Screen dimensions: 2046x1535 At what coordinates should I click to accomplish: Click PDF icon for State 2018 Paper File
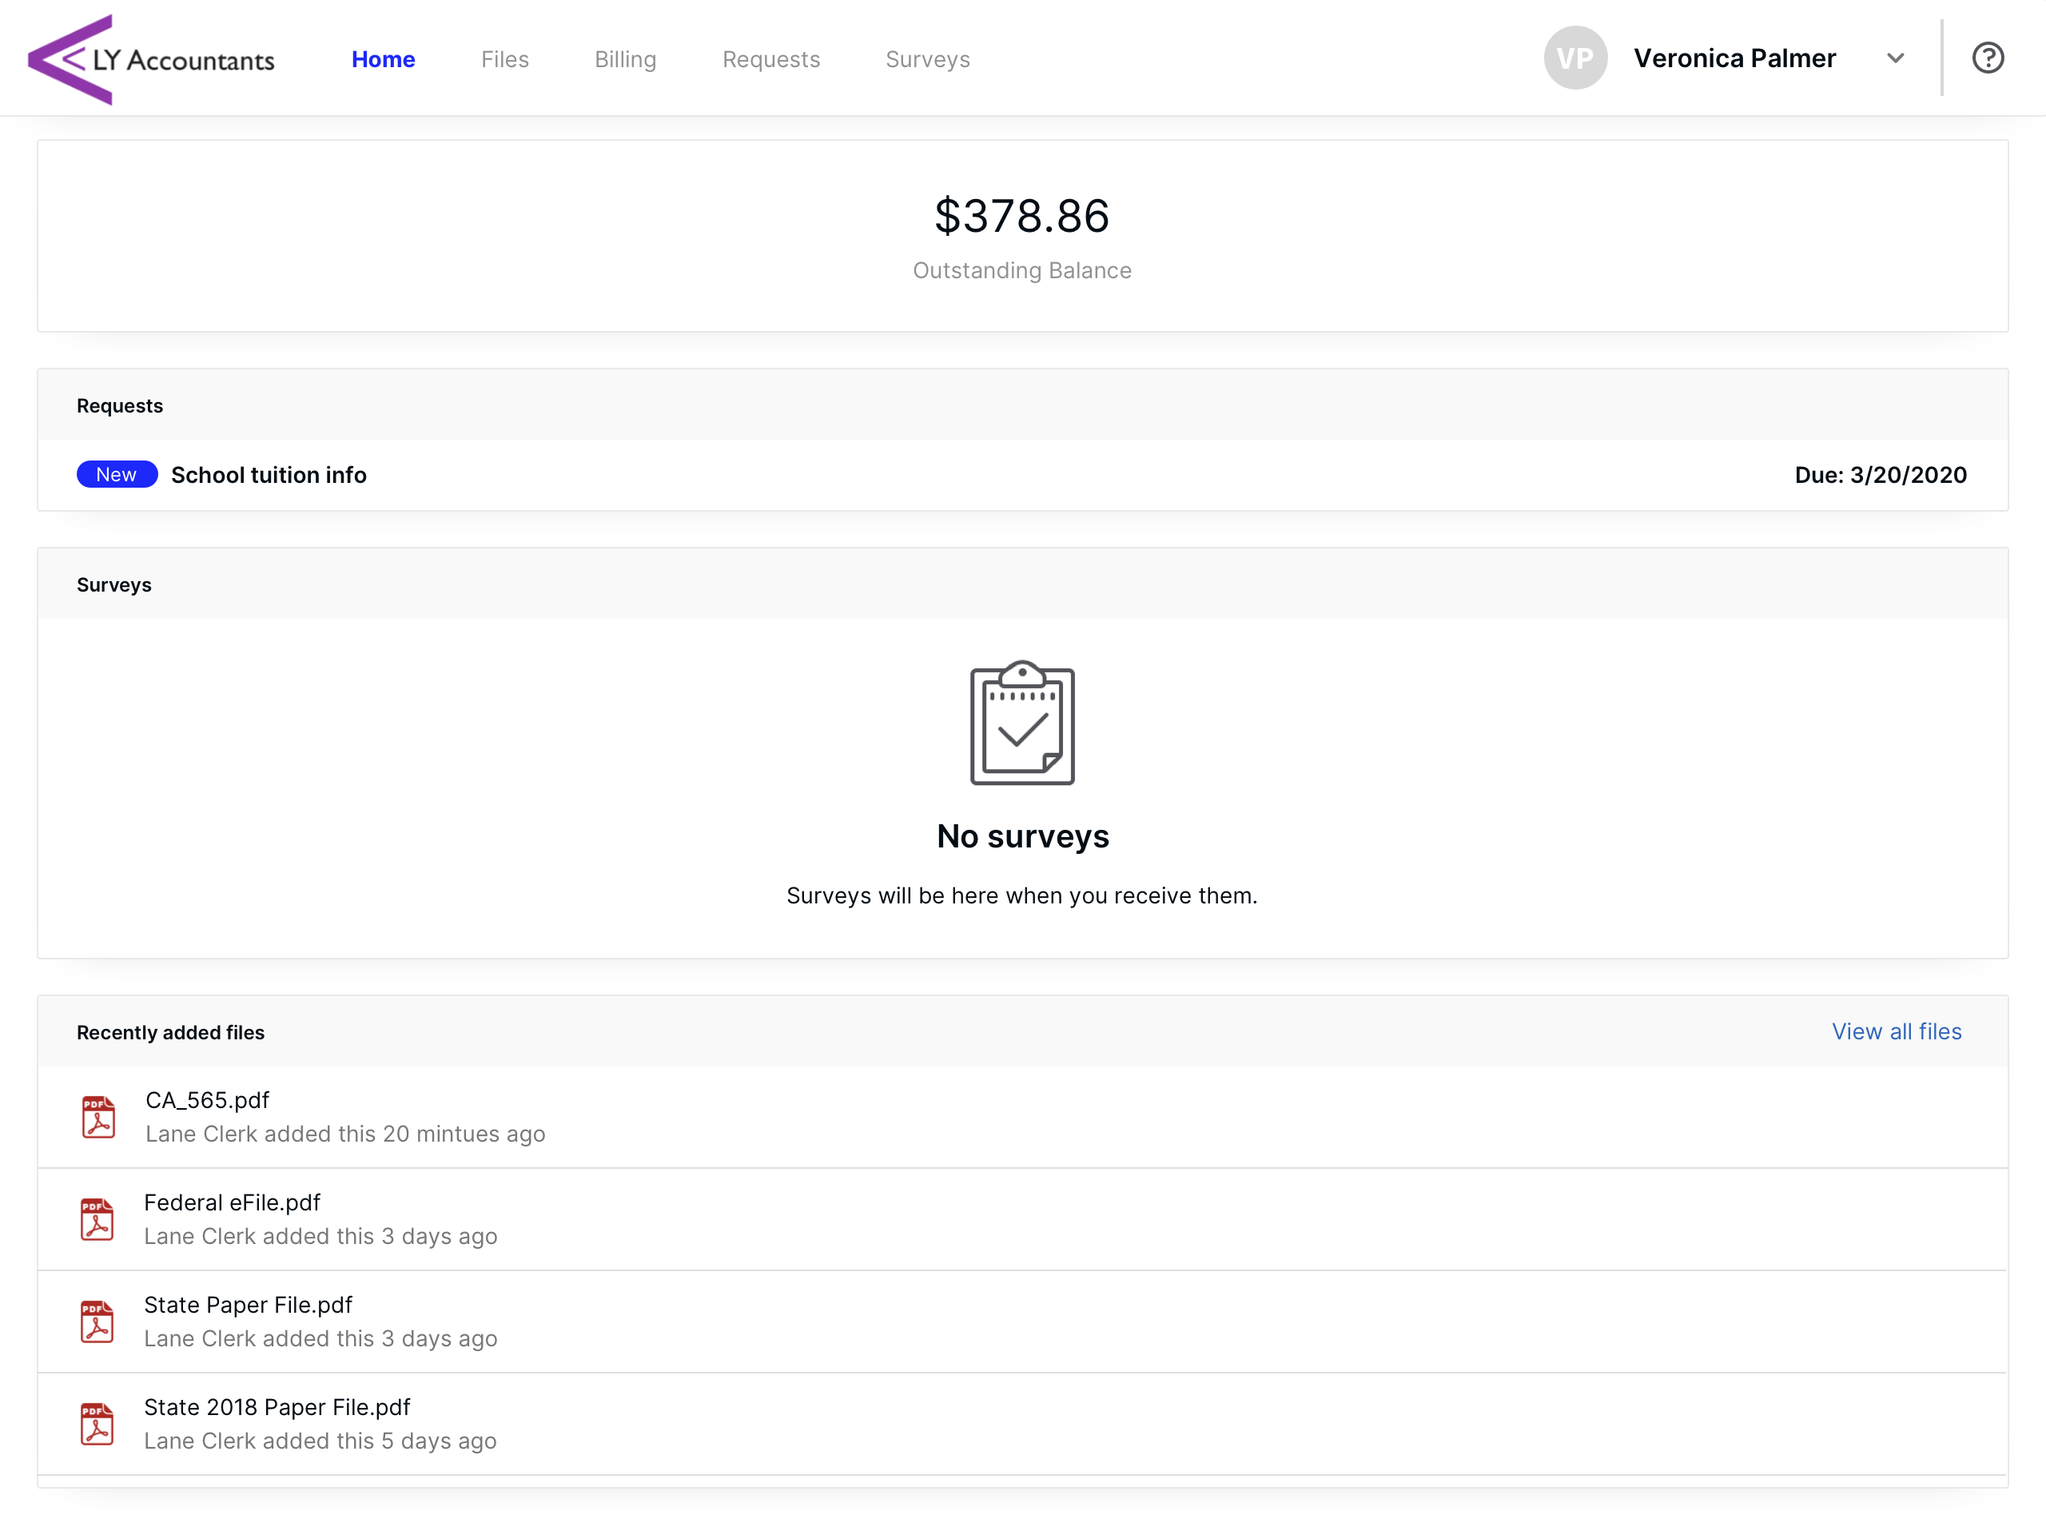(x=98, y=1424)
